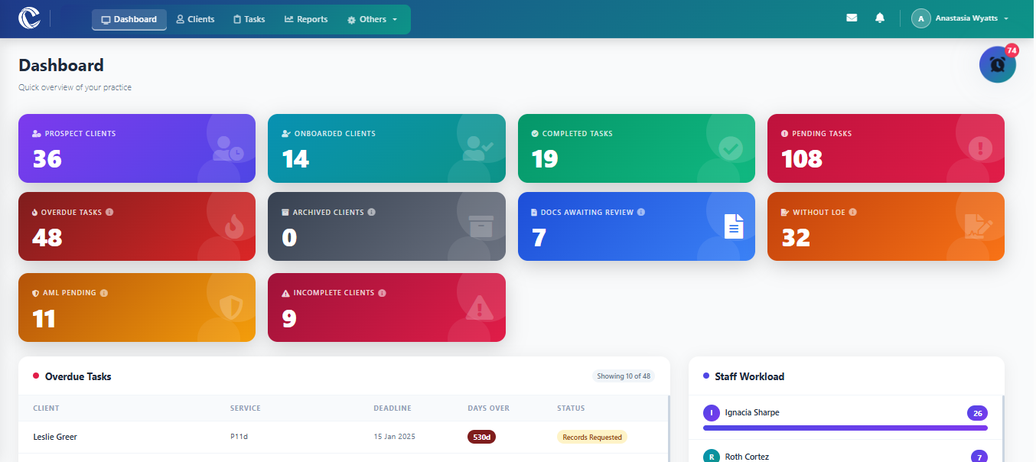
Task: Open the Onboarded Clients card
Action: pyautogui.click(x=386, y=148)
